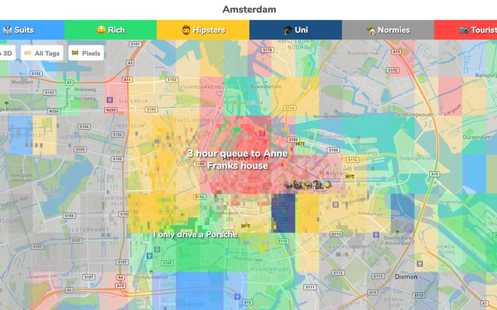Click the tag icon in All Tags
The height and width of the screenshot is (310, 497).
28,53
